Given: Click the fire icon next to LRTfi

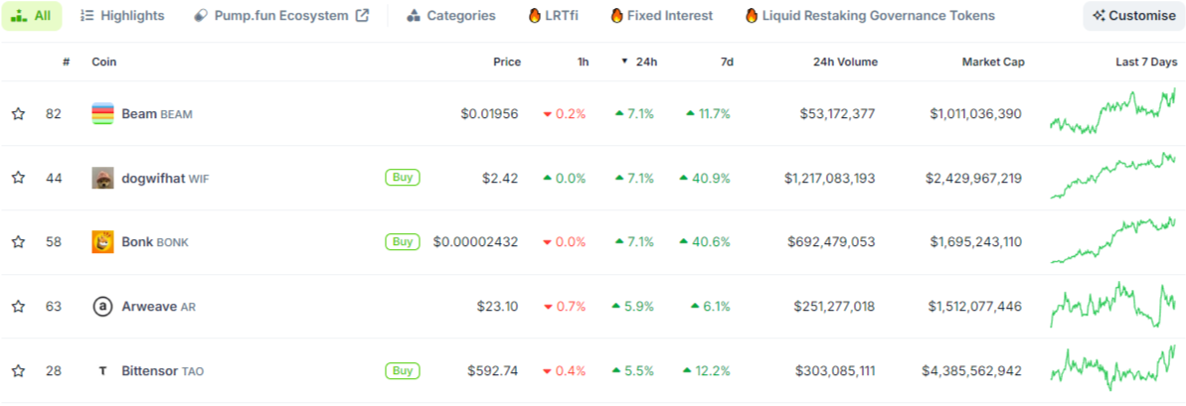Looking at the screenshot, I should (535, 16).
